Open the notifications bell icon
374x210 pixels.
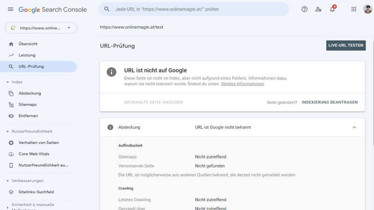(332, 9)
